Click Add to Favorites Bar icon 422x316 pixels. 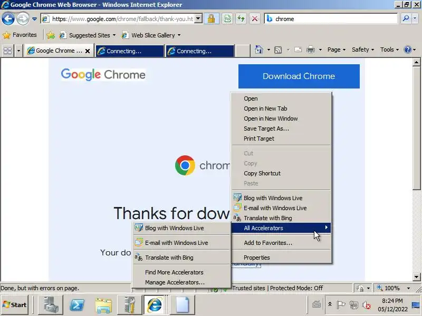pos(51,35)
